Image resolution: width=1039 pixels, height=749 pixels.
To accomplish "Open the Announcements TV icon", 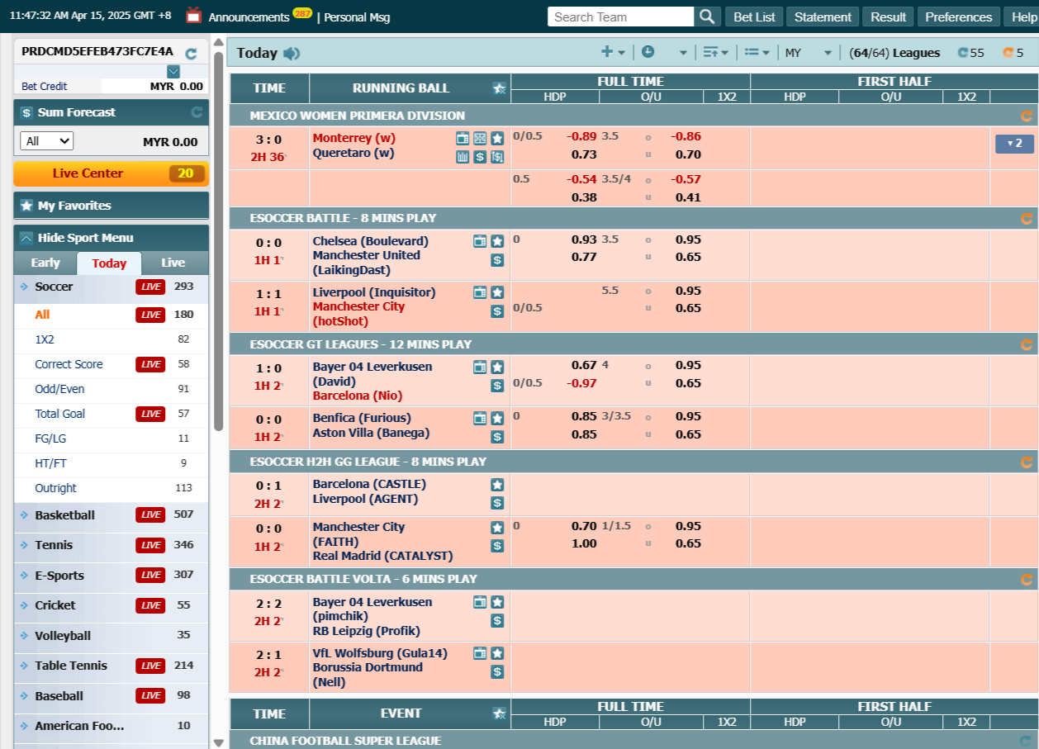I will tap(193, 16).
